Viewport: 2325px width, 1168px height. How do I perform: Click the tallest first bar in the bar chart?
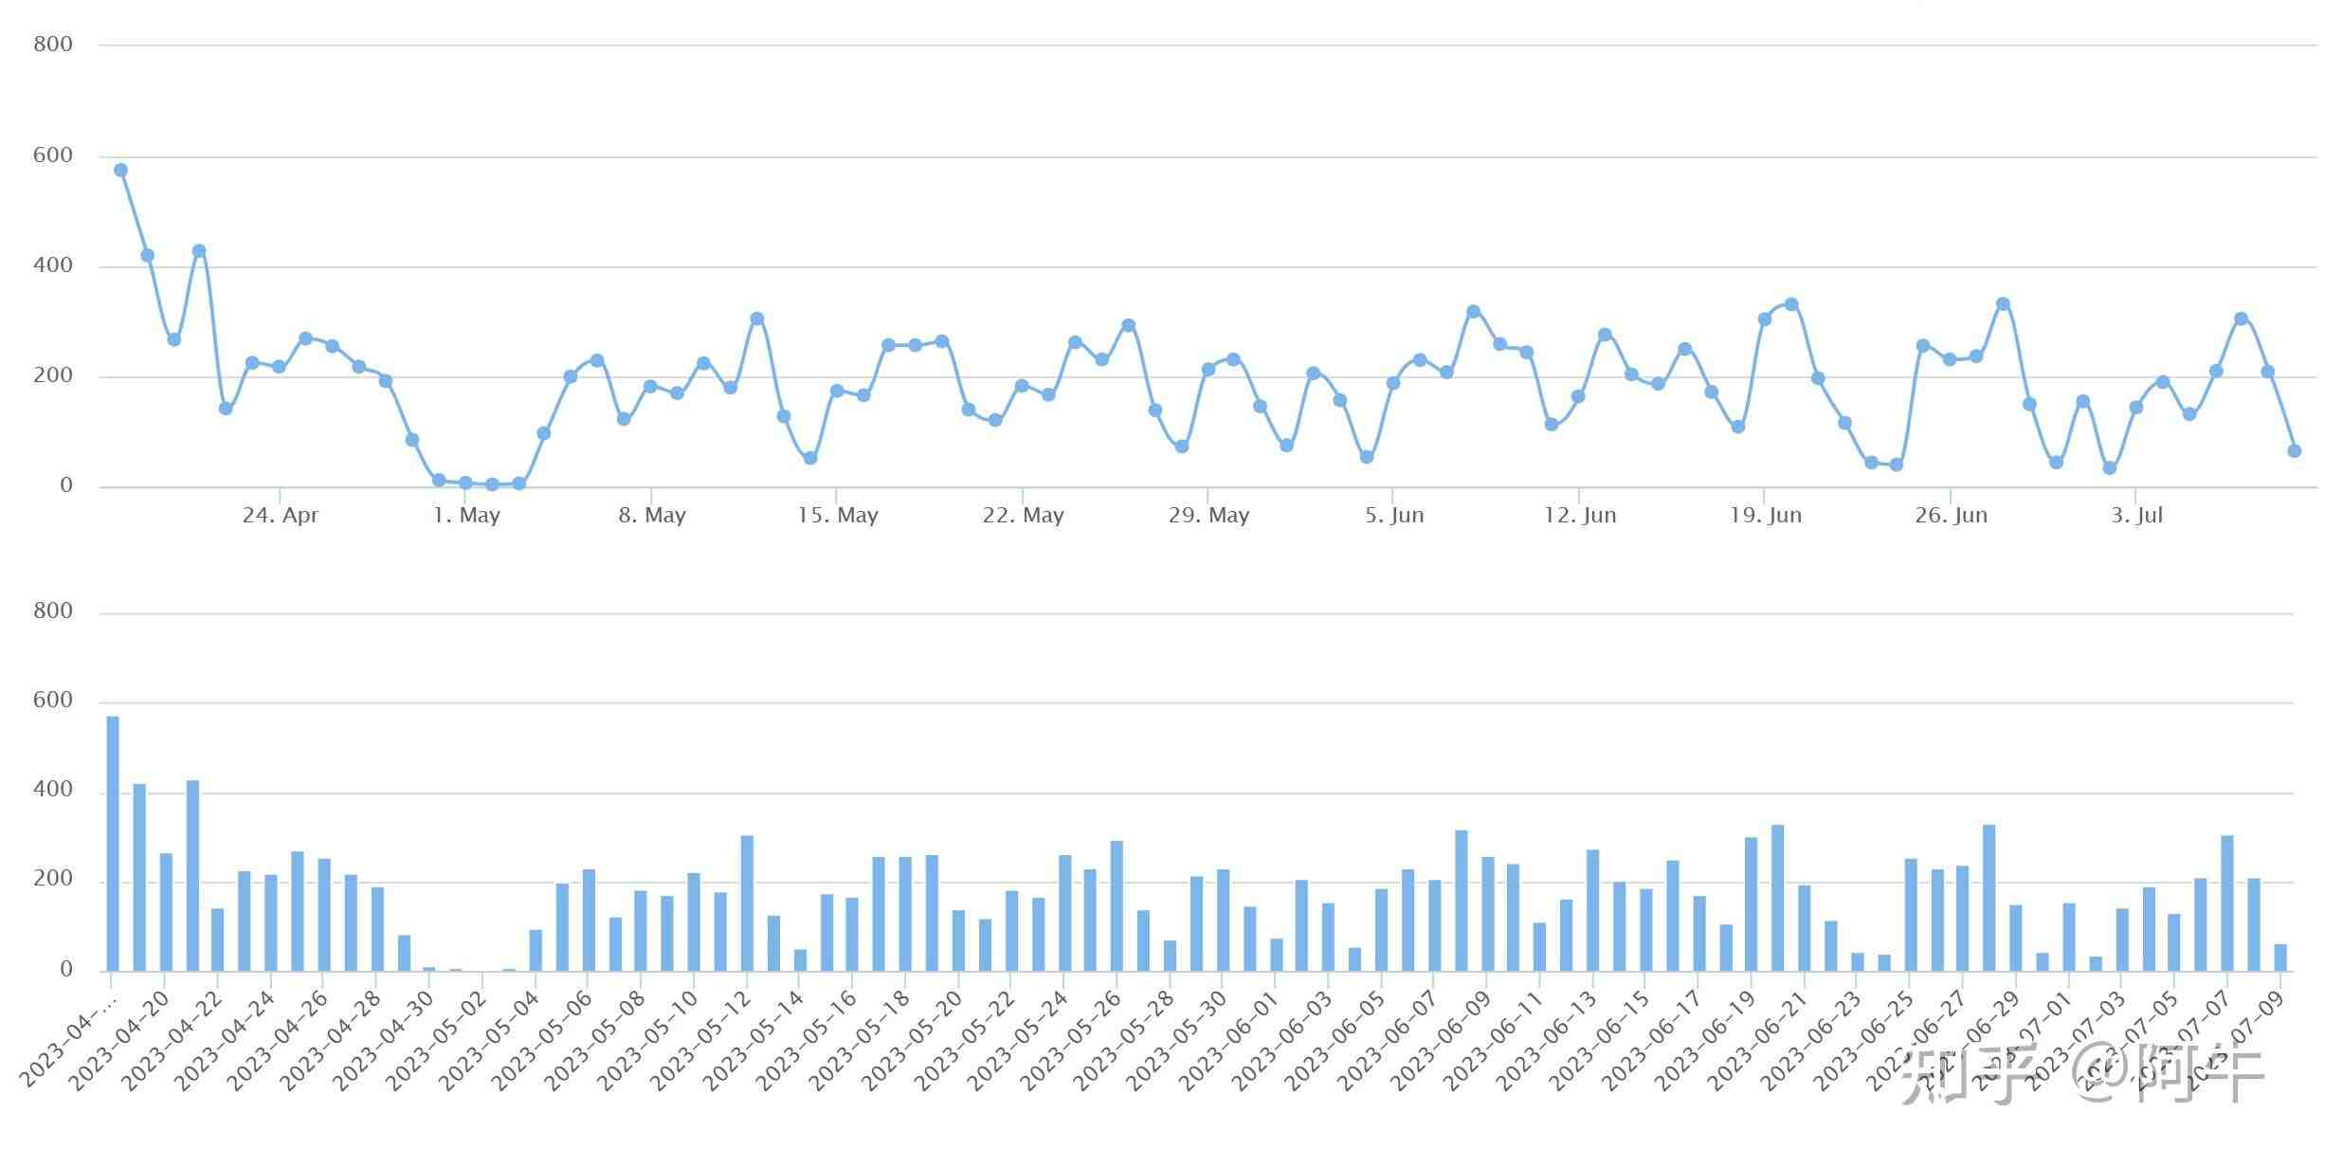pos(113,844)
